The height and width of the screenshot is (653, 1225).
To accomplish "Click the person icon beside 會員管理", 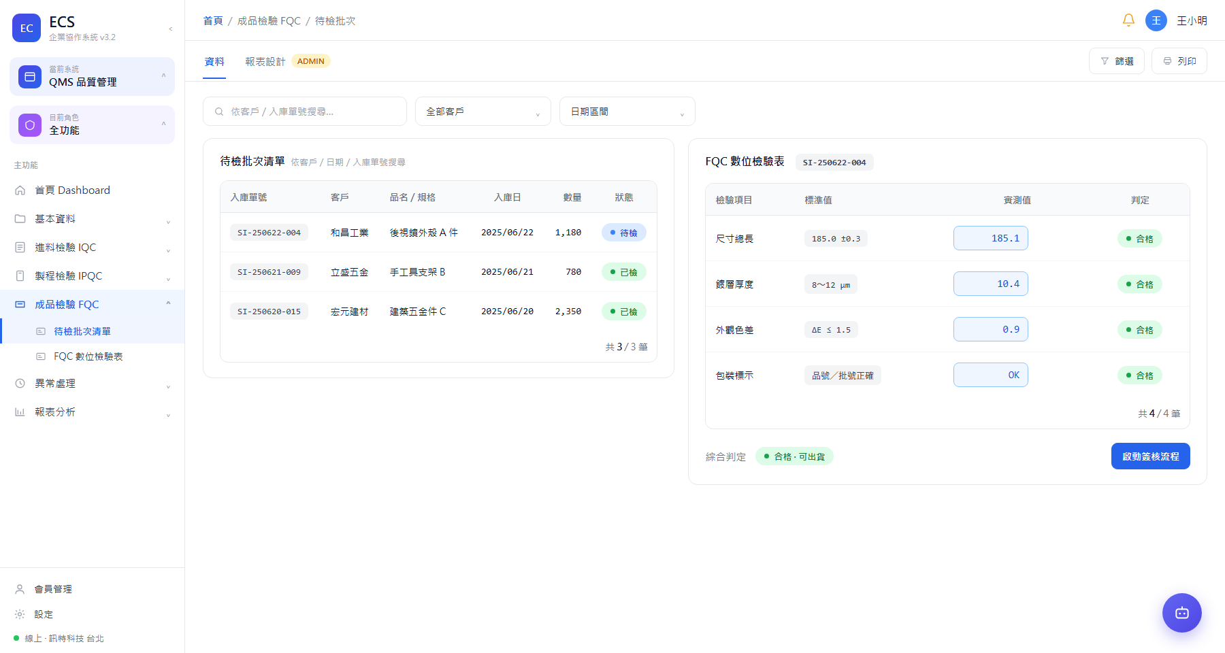I will 20,589.
